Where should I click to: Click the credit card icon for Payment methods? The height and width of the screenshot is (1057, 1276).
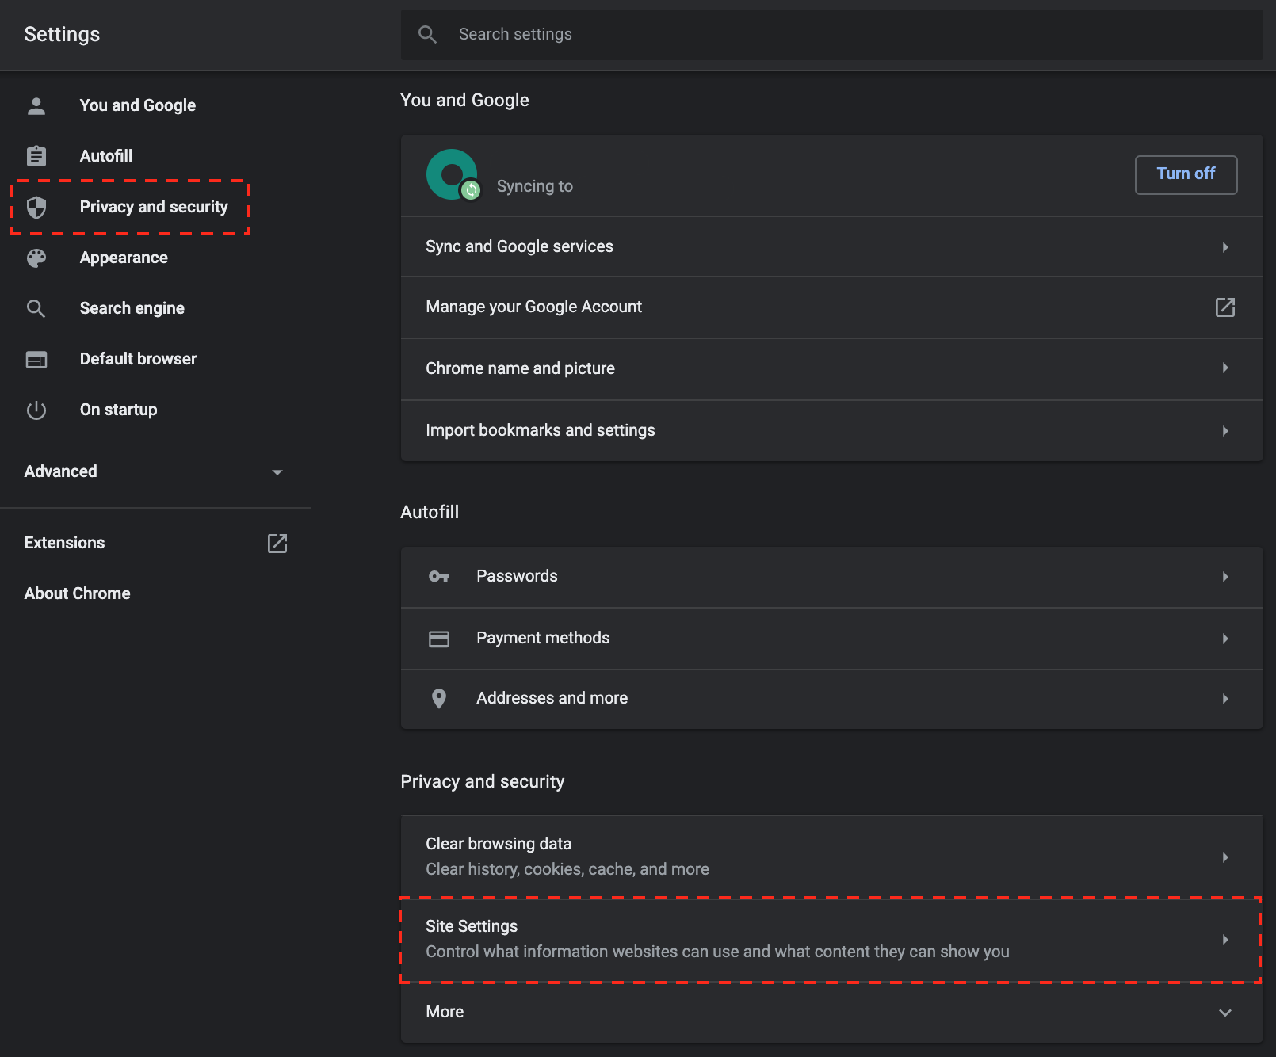click(439, 638)
